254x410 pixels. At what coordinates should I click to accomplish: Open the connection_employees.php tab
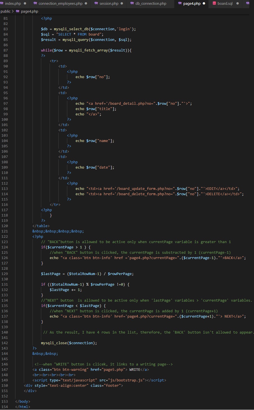pos(60,4)
